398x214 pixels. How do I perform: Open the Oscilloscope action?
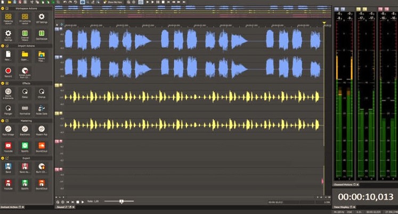42,35
